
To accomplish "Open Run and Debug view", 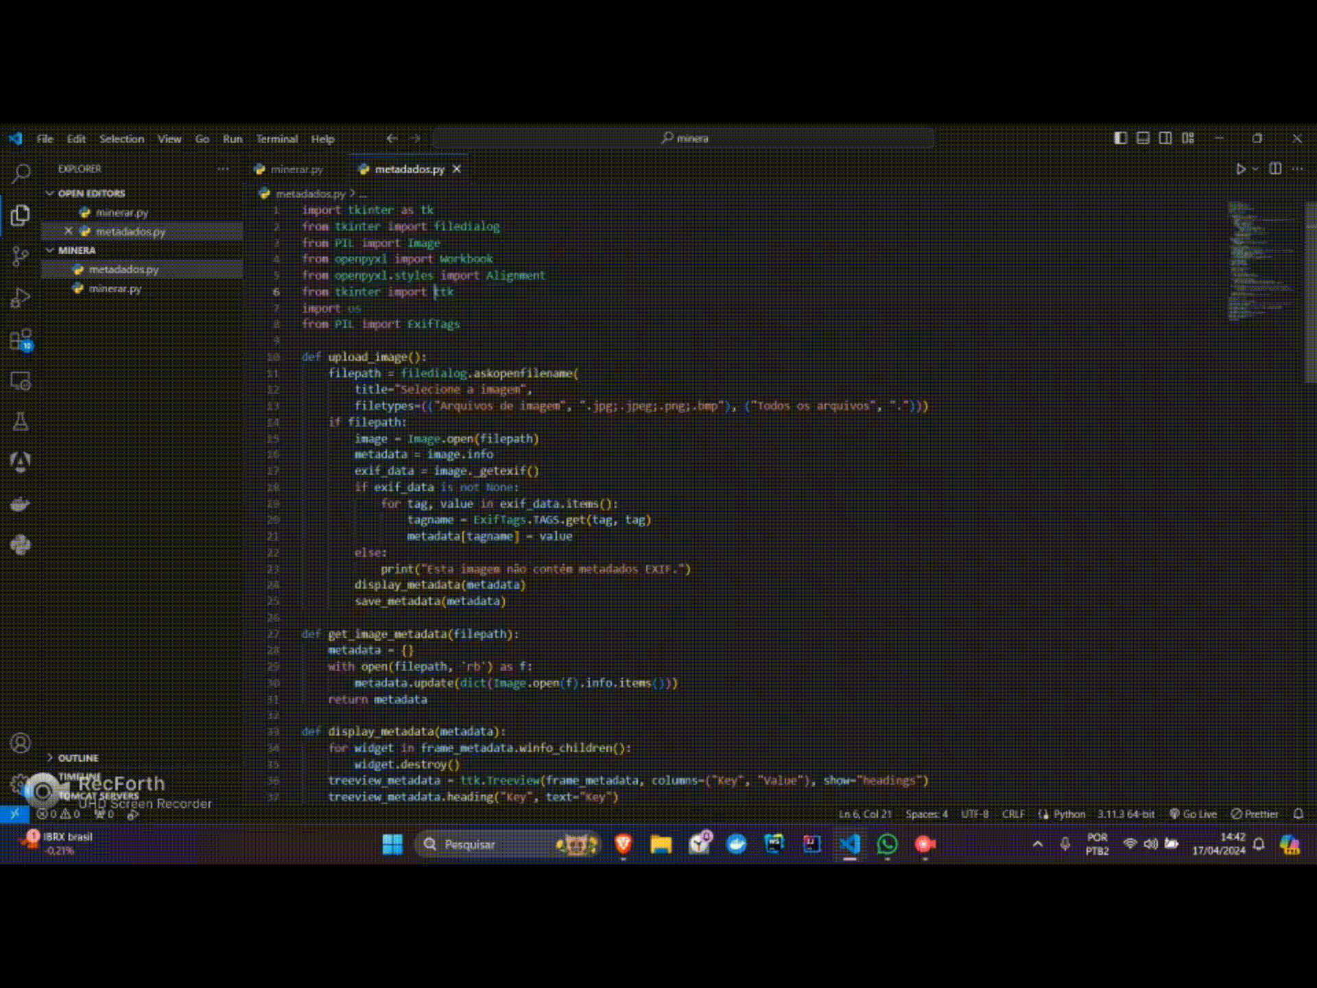I will [x=21, y=298].
